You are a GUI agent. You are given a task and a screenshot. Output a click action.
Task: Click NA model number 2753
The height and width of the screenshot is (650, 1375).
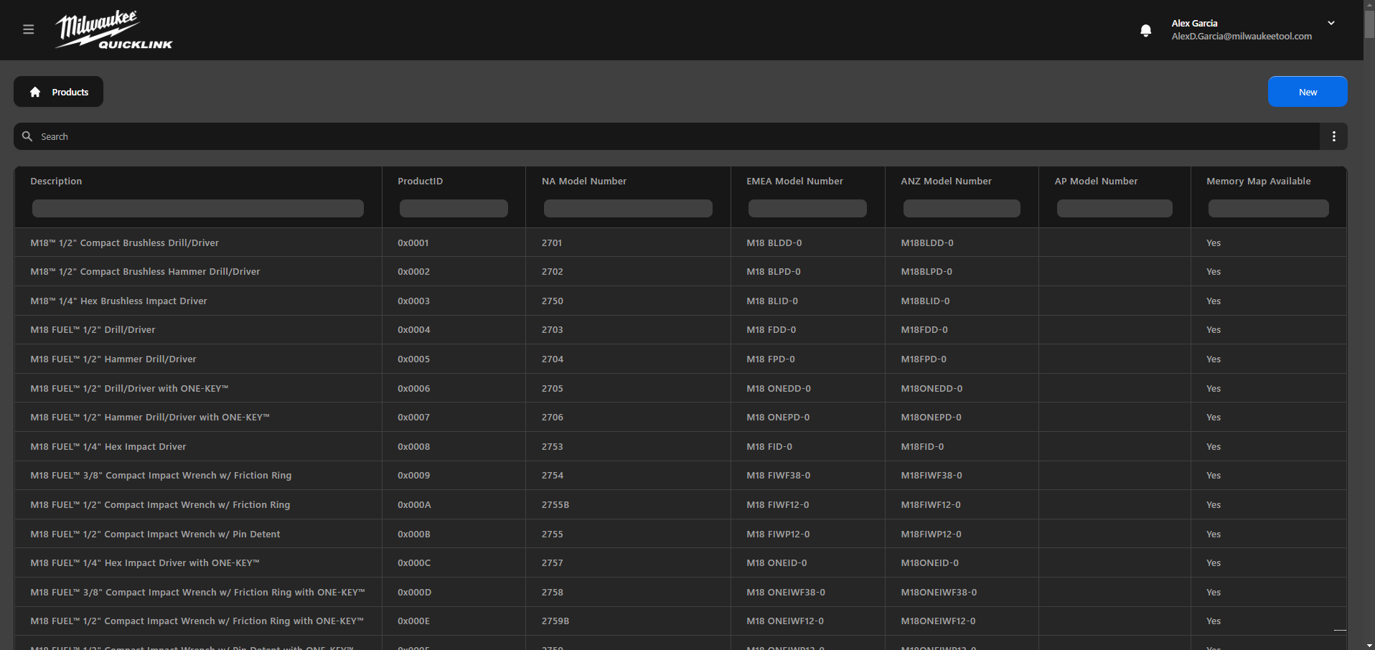pos(552,446)
